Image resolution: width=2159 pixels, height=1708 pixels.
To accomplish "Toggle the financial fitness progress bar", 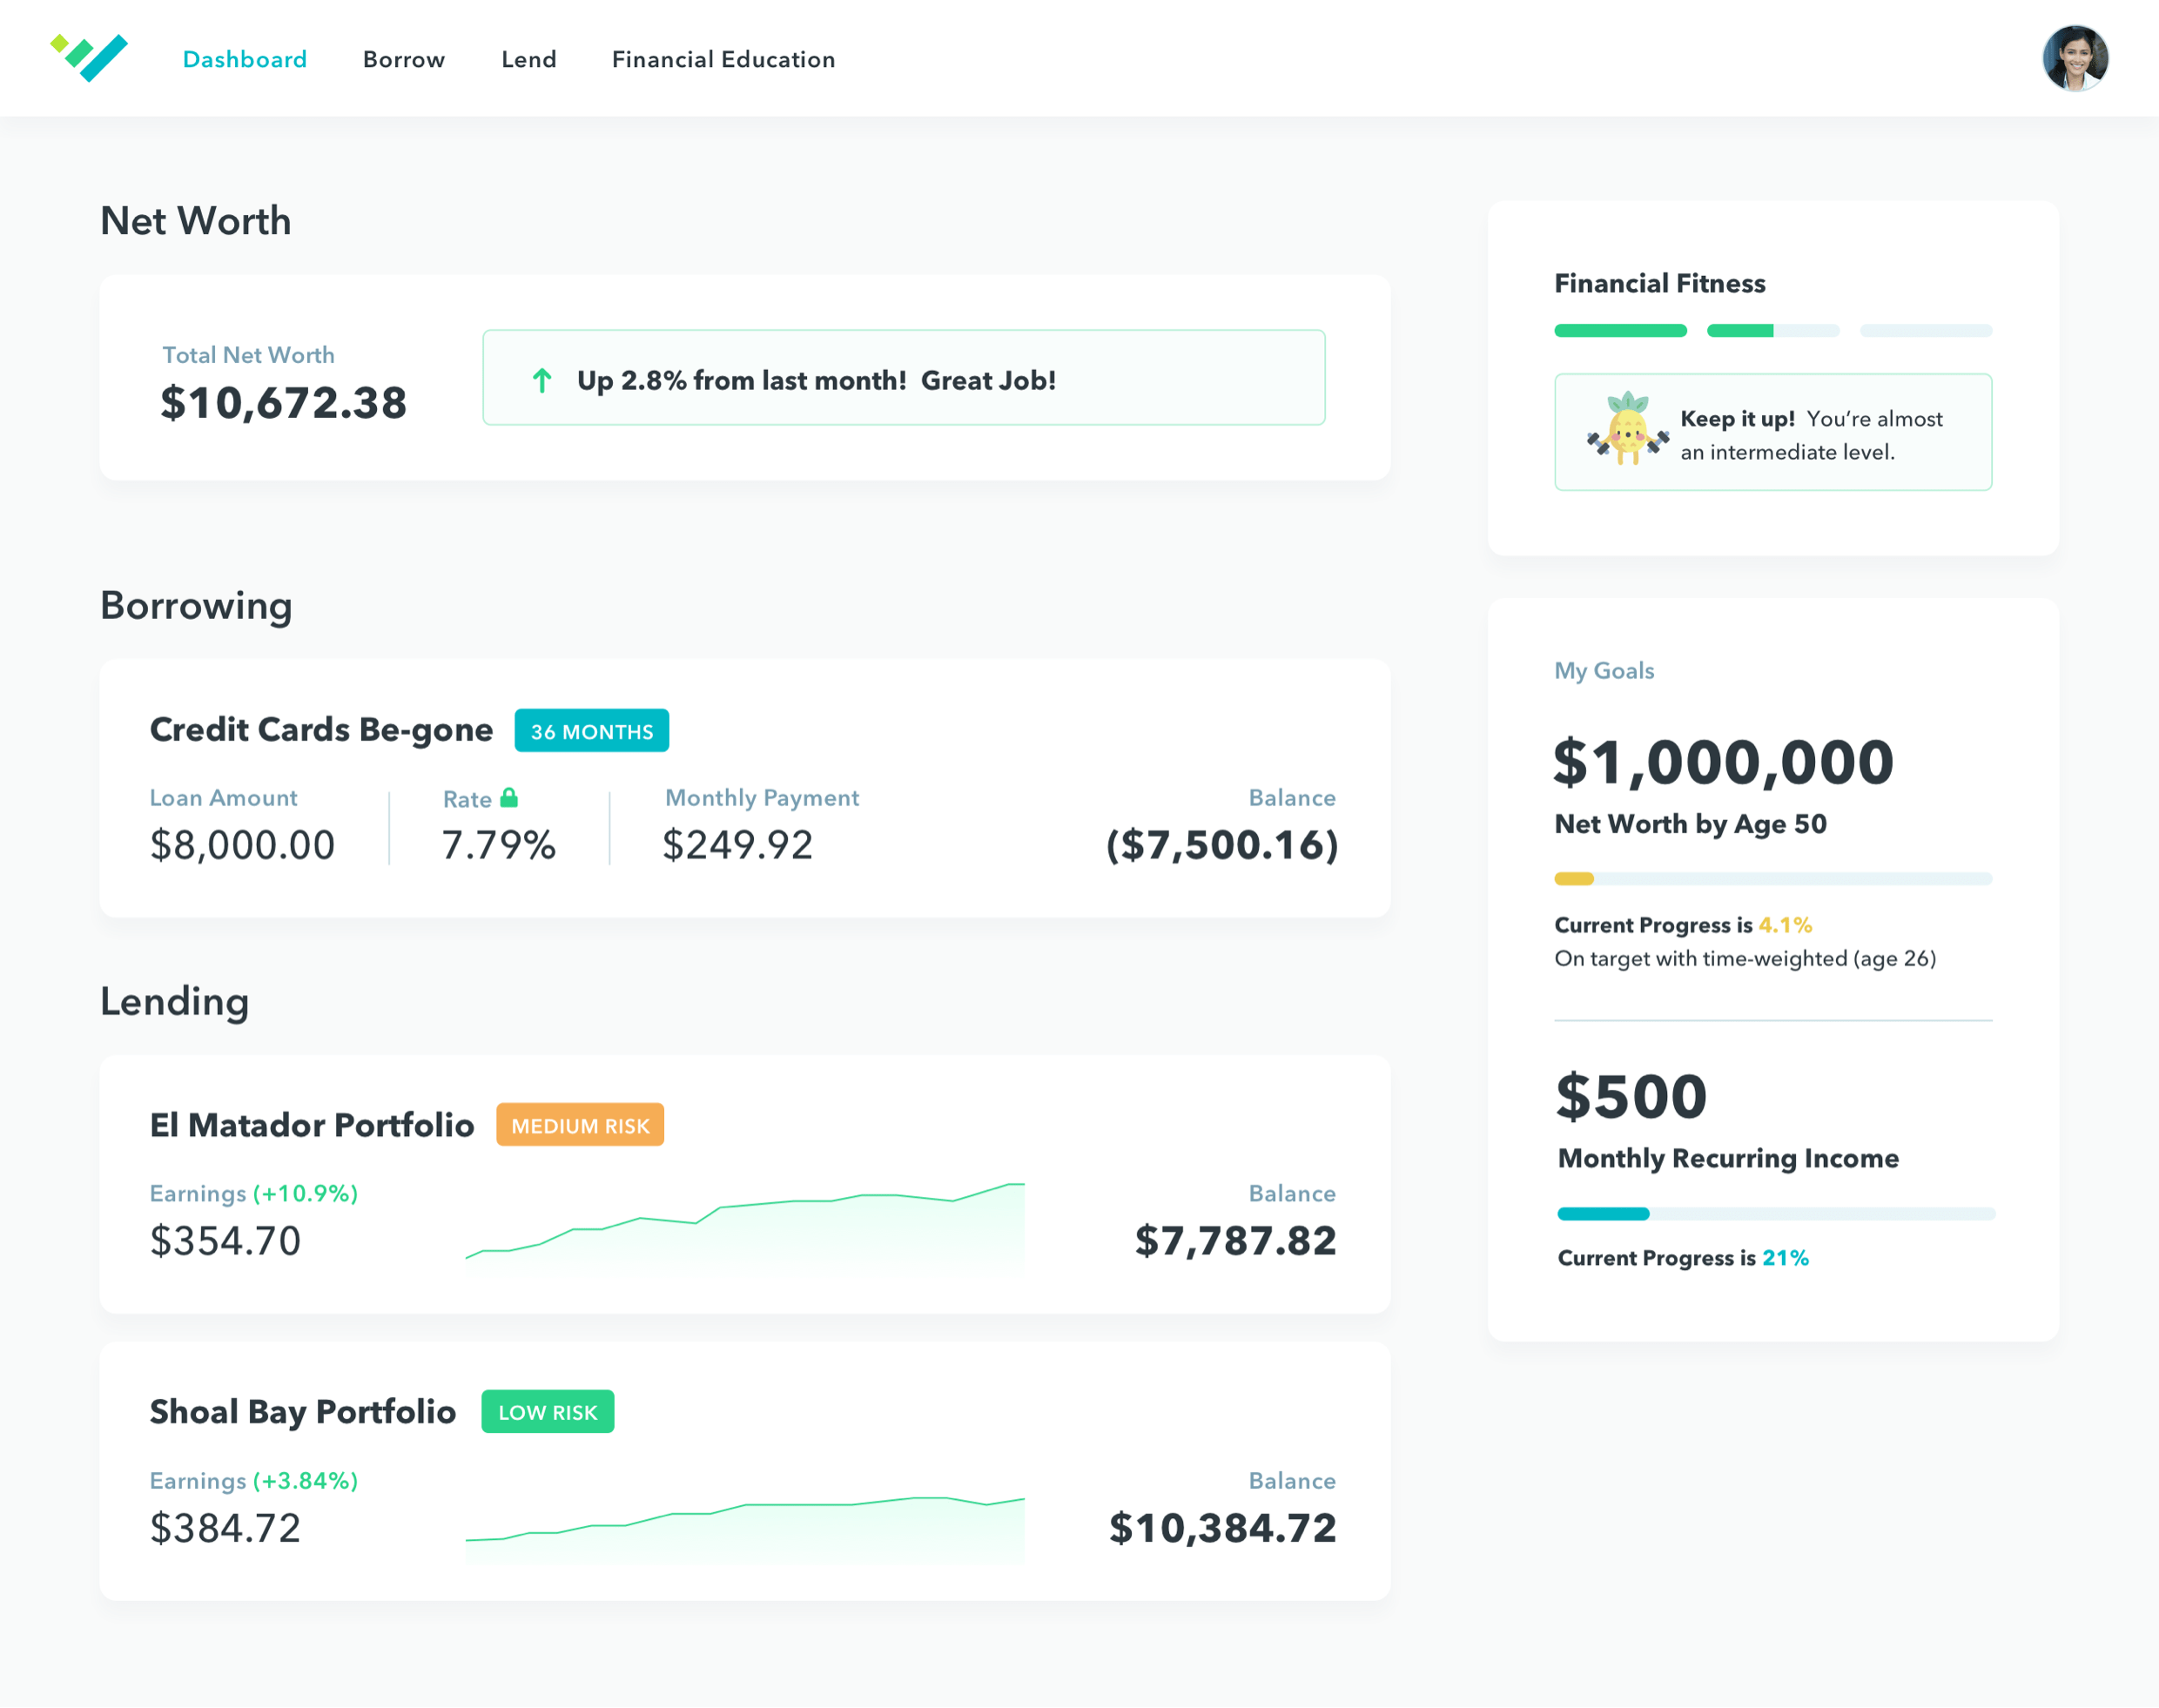I will [1772, 329].
